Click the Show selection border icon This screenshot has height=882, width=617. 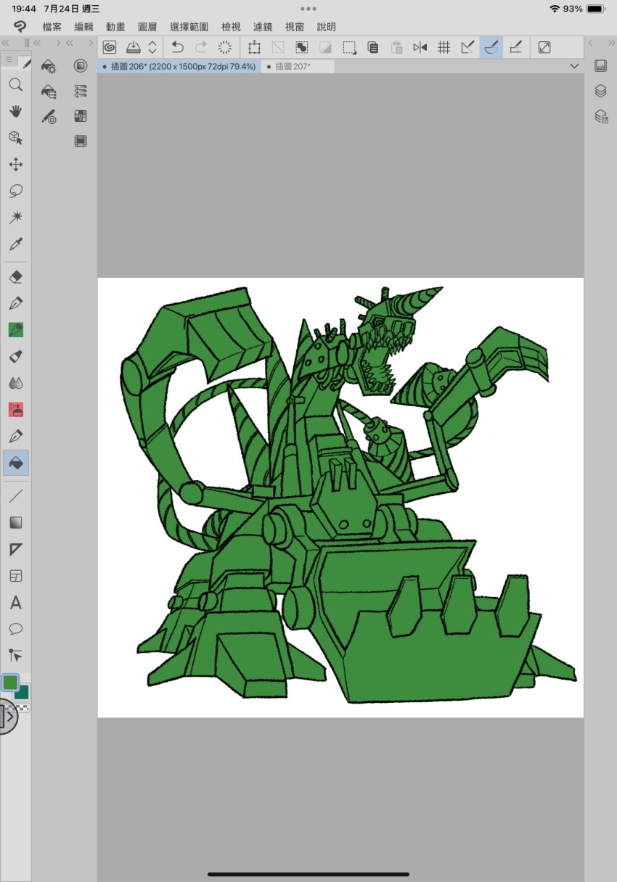click(349, 47)
